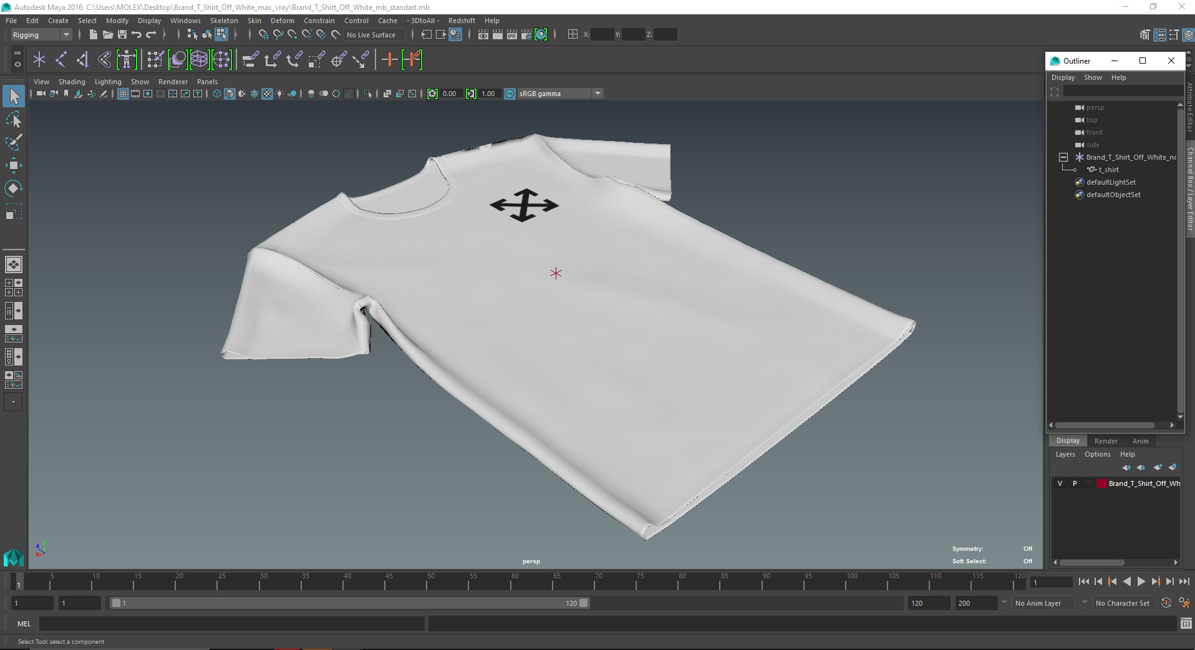Open the Outliner Display menu
This screenshot has height=650, width=1195.
[x=1063, y=77]
